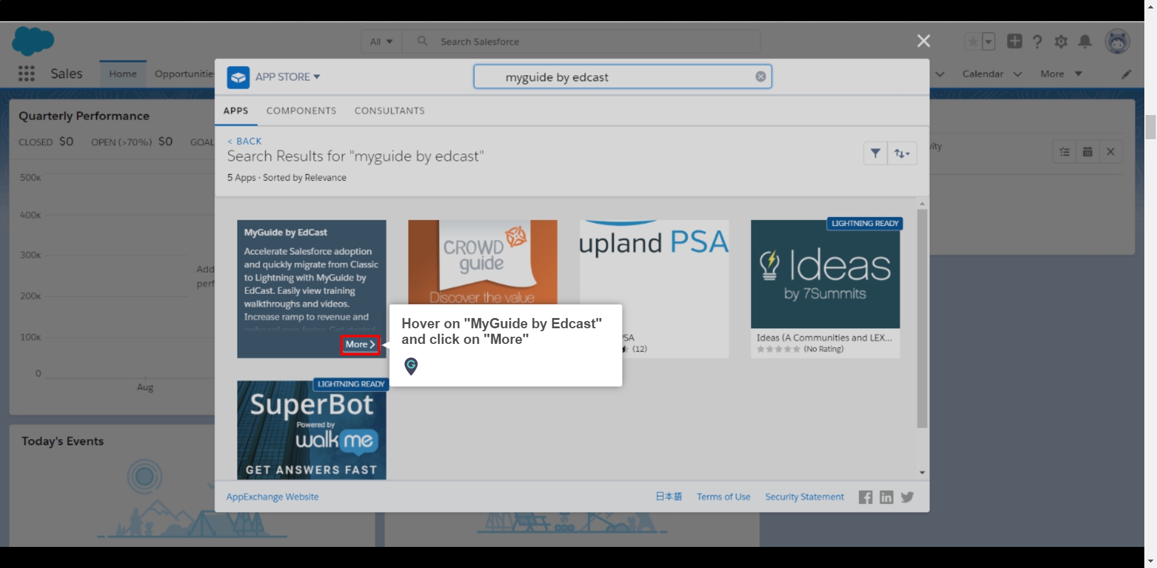Switch to the CONSULTANTS tab
The image size is (1157, 568).
pos(389,111)
